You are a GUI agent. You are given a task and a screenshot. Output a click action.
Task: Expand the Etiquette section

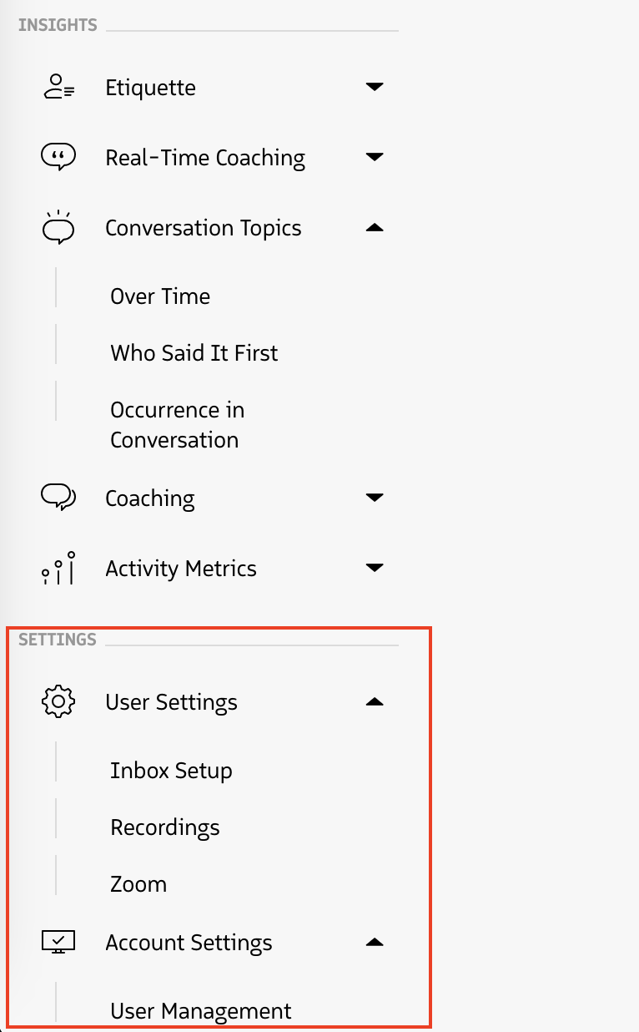click(x=375, y=86)
